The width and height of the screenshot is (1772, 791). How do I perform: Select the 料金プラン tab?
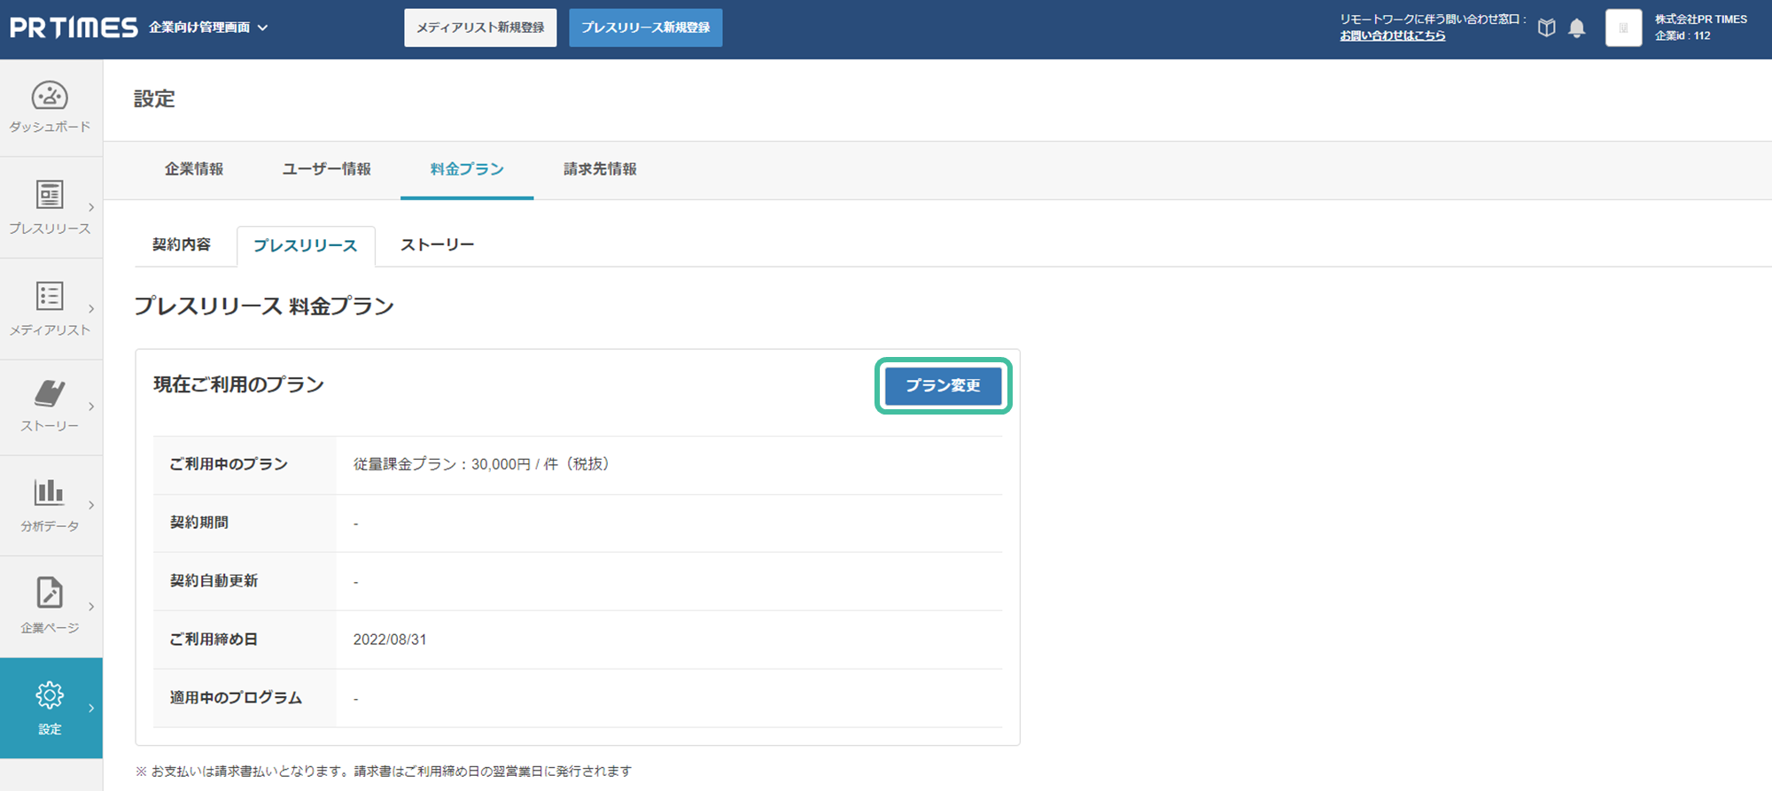point(467,169)
